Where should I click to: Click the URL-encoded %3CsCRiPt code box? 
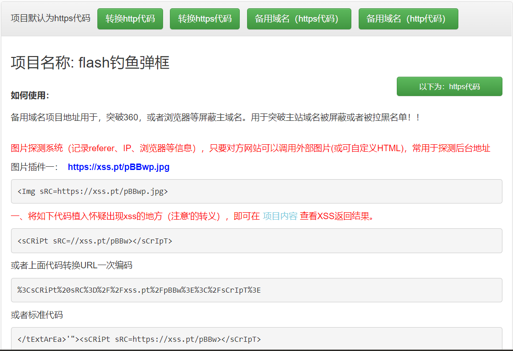point(256,290)
